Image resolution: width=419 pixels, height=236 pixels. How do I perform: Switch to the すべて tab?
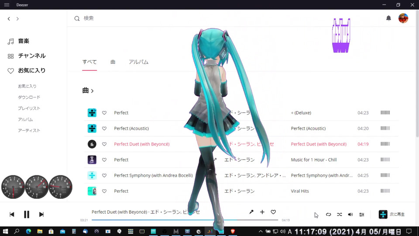tap(89, 62)
